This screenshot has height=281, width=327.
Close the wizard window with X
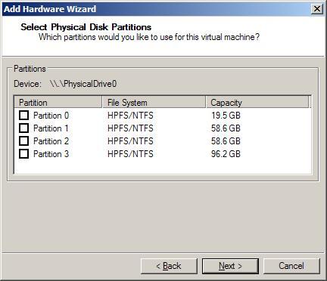click(317, 9)
